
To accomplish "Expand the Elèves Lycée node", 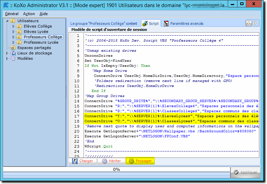I will pyautogui.click(x=13, y=32).
